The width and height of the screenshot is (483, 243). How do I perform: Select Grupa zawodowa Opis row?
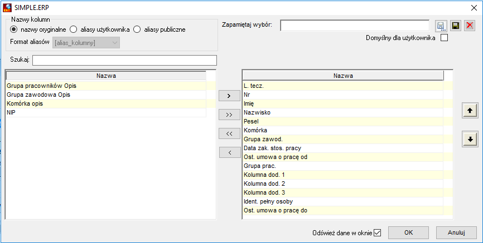106,95
